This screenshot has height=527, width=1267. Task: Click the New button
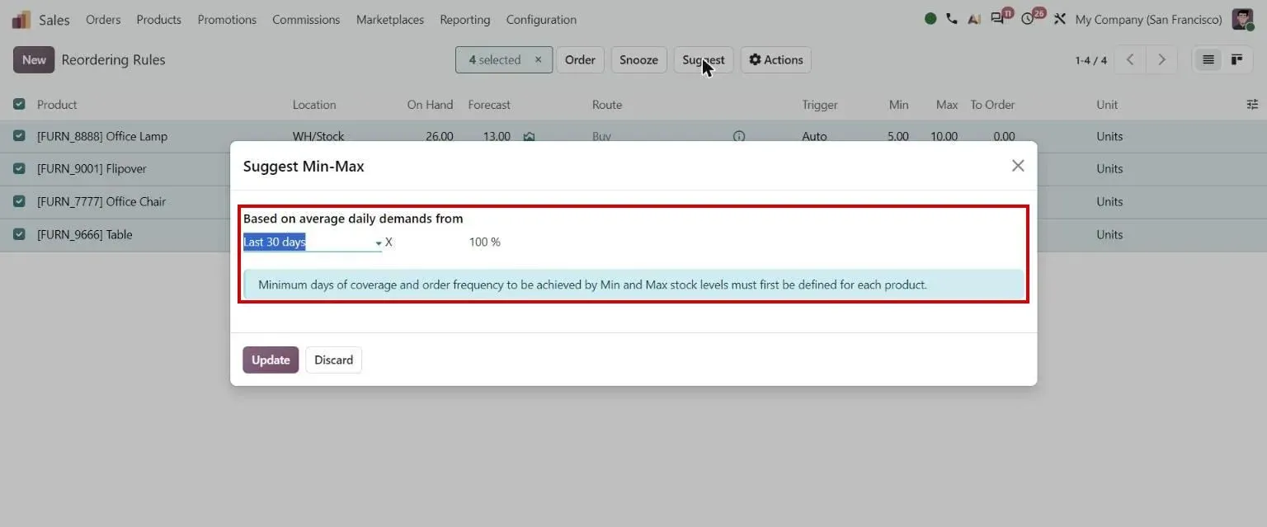pos(34,59)
